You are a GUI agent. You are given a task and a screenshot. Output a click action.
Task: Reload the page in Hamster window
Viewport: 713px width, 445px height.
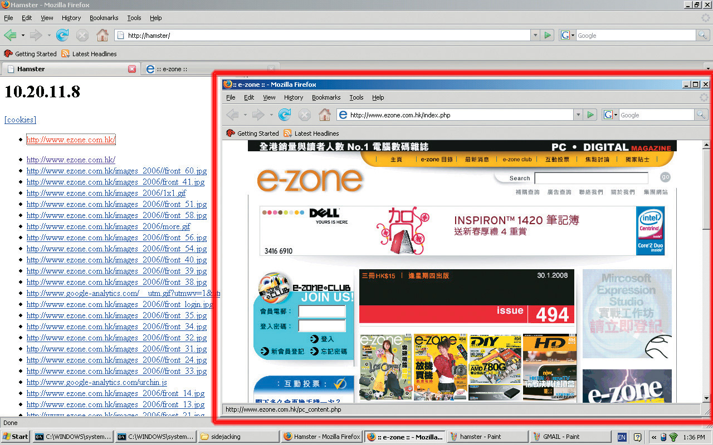coord(62,35)
